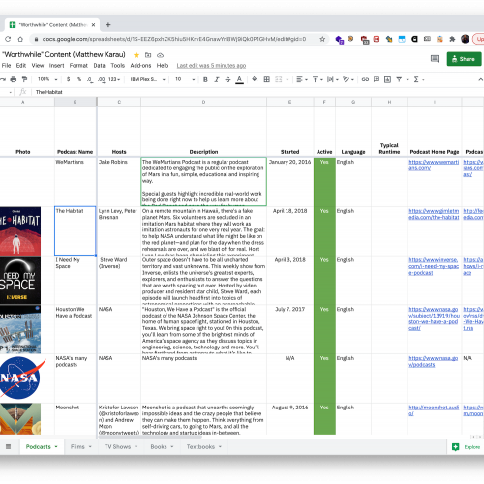Bookmark this page with star in address bar
The height and width of the screenshot is (484, 484).
pos(322,39)
